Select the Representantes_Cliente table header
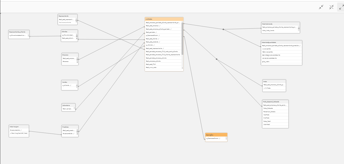The width and height of the screenshot is (344, 164). click(x=19, y=32)
